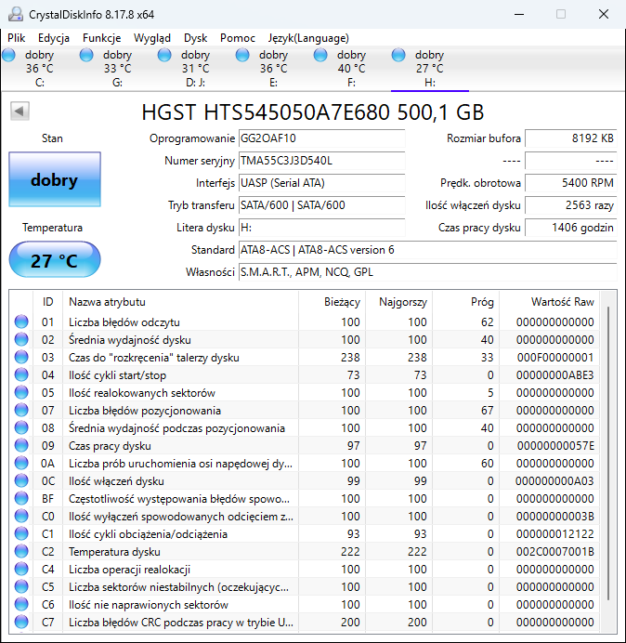Click the CrystalDiskInfo app icon in title bar
This screenshot has width=626, height=643.
coord(16,14)
